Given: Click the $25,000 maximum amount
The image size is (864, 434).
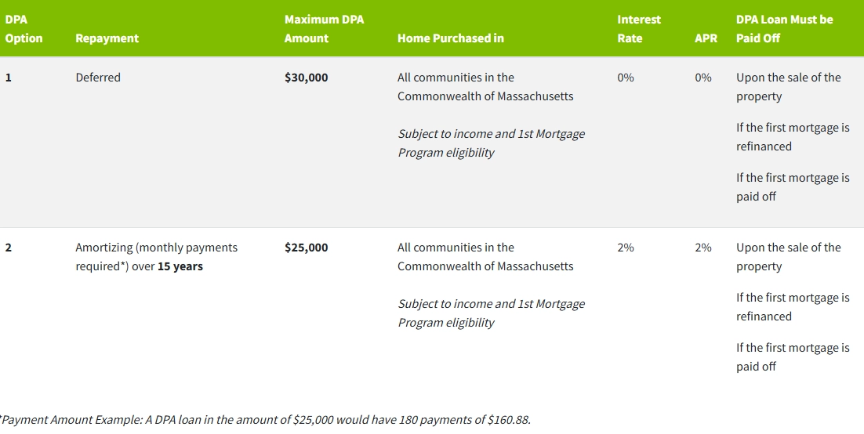Looking at the screenshot, I should pyautogui.click(x=307, y=248).
